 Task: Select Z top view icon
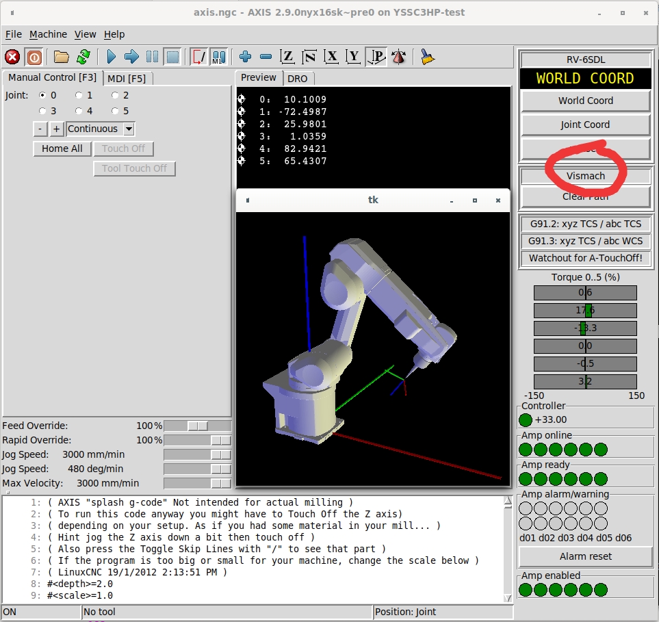coord(288,57)
